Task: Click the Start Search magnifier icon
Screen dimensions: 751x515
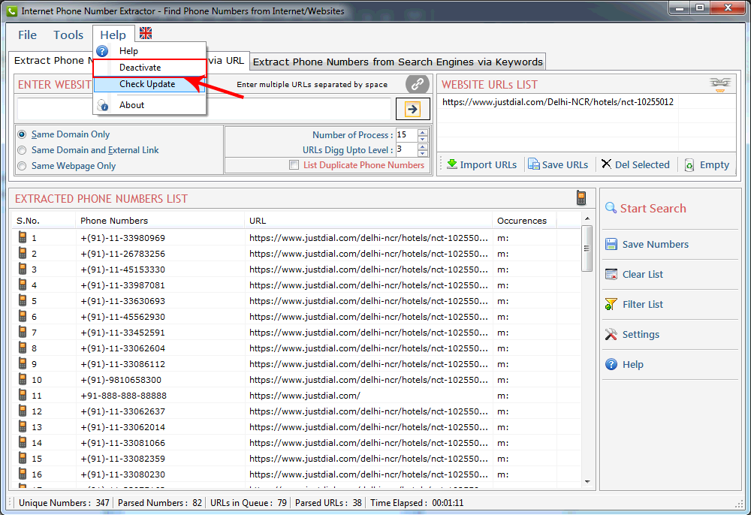Action: pos(611,208)
